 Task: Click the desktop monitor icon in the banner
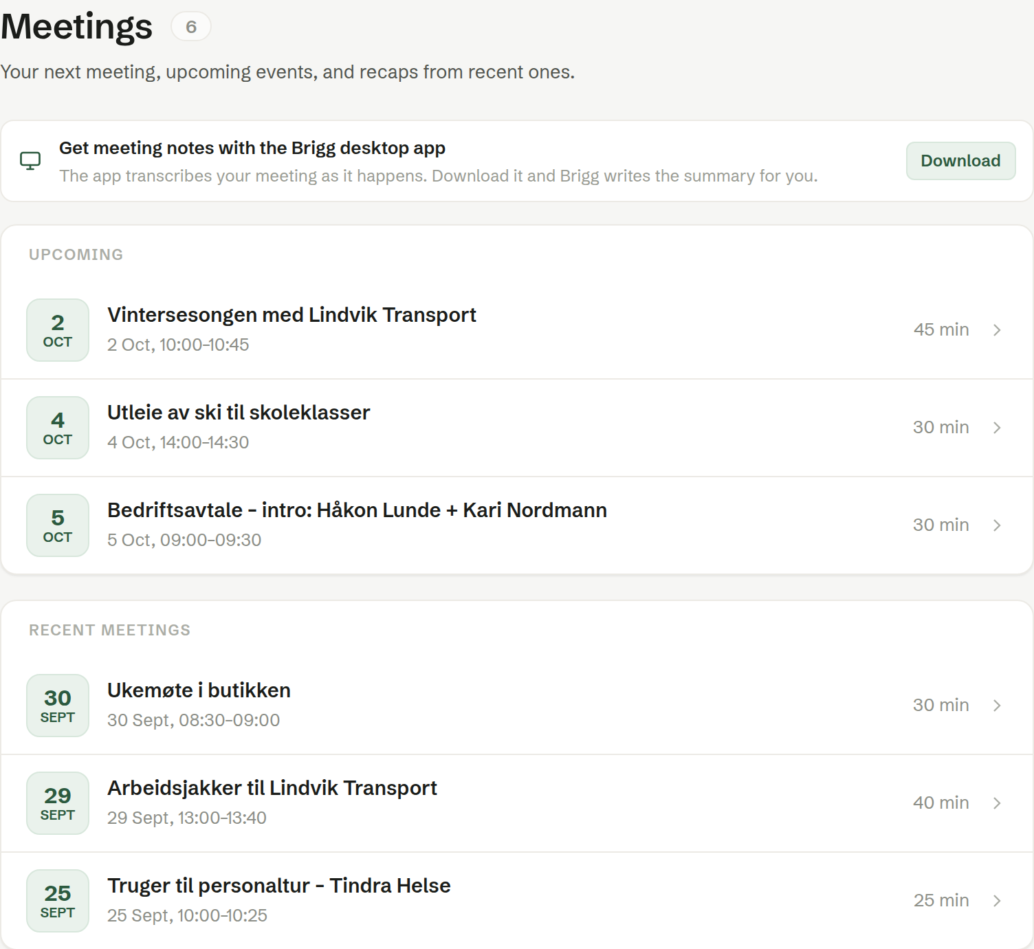(30, 161)
